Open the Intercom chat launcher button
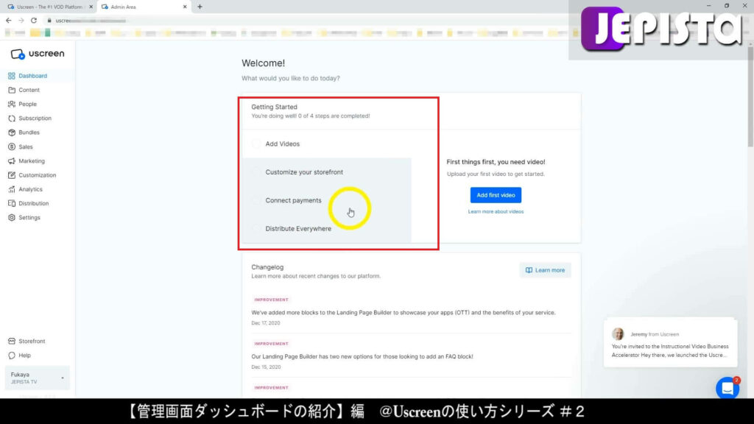 click(x=727, y=388)
